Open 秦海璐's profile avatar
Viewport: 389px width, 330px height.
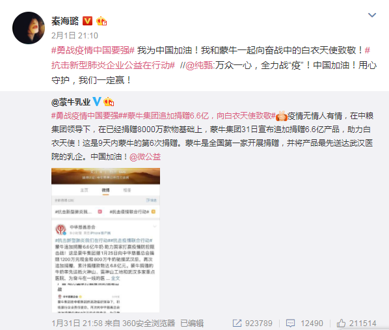[29, 28]
